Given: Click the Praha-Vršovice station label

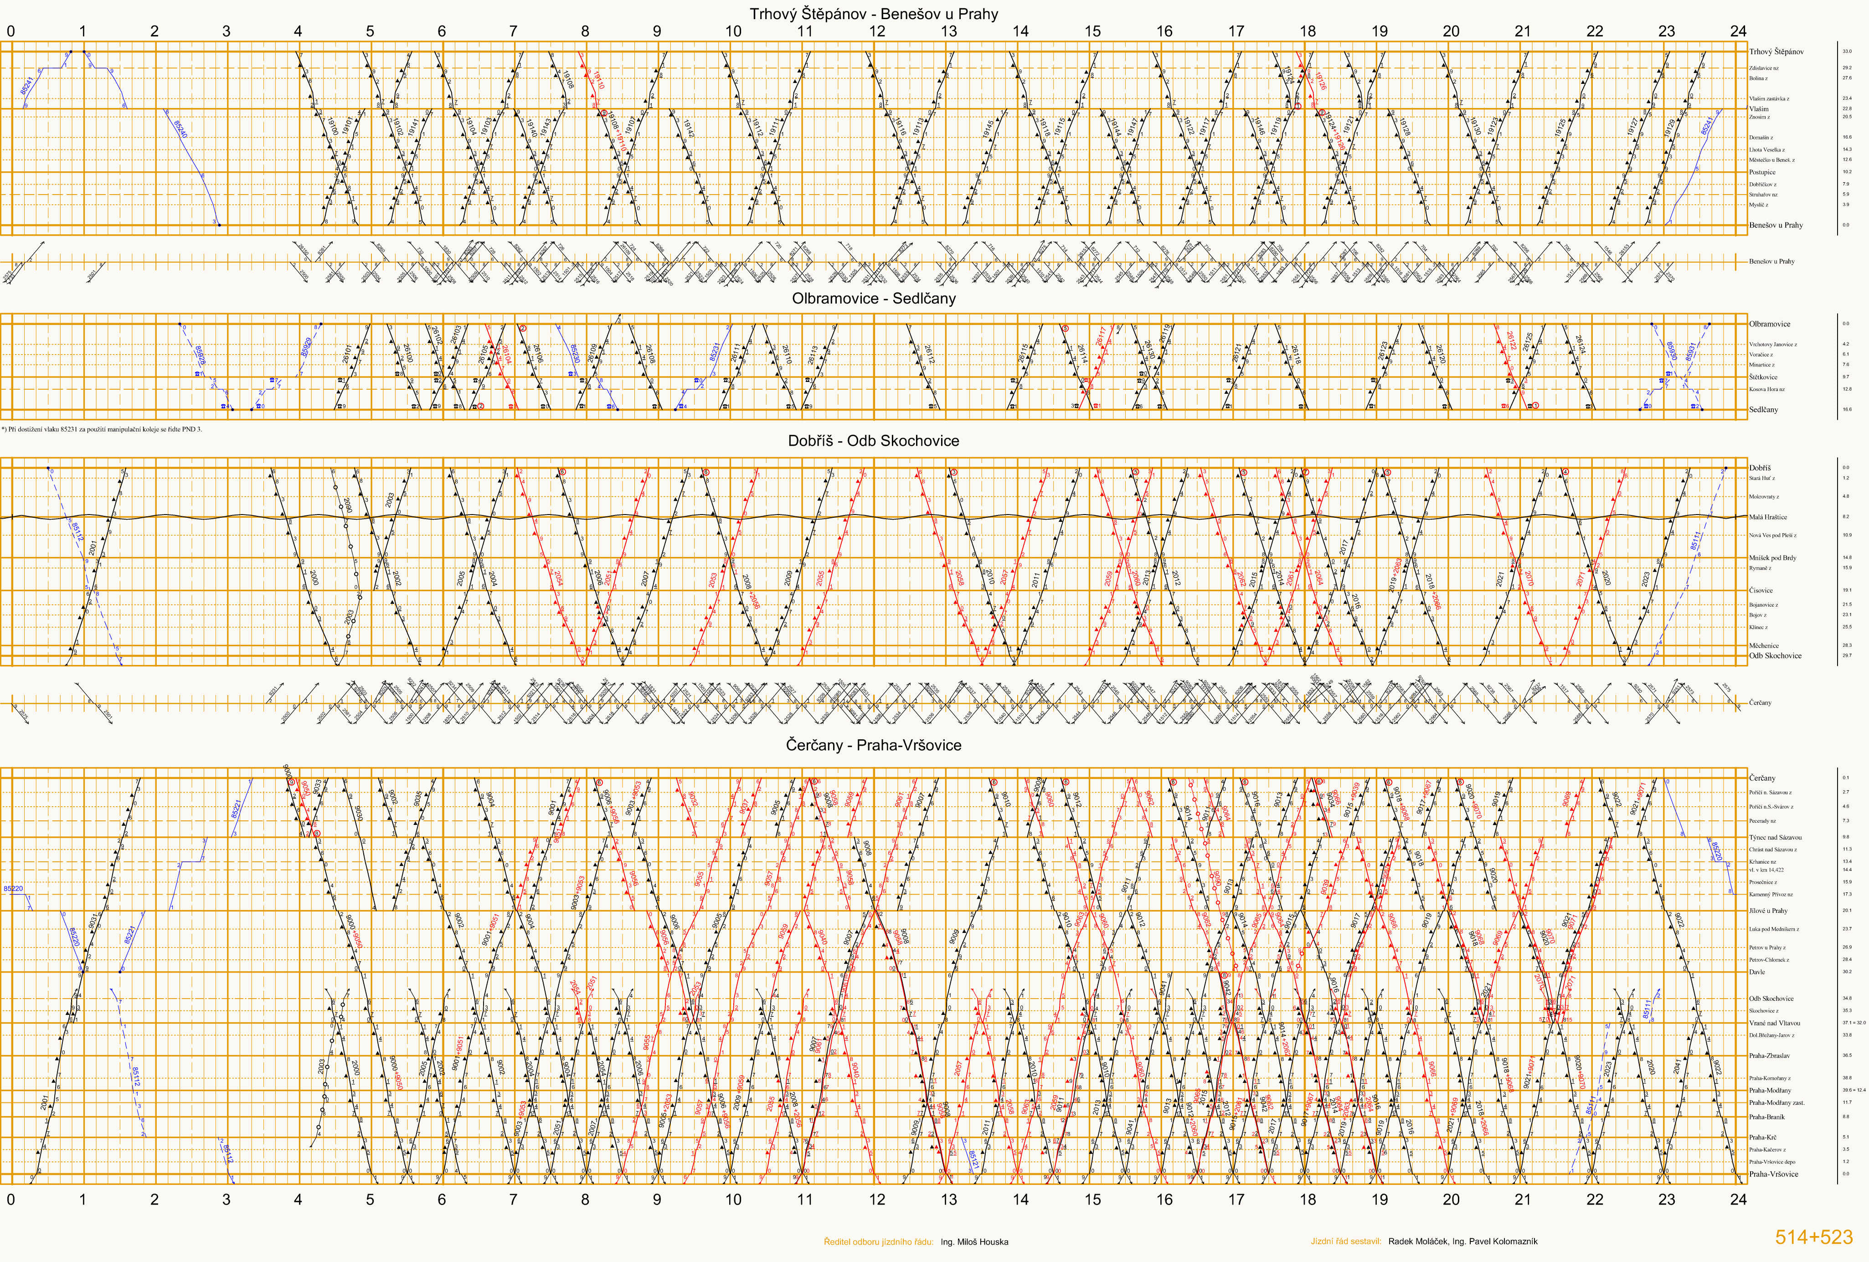Looking at the screenshot, I should (1773, 1174).
